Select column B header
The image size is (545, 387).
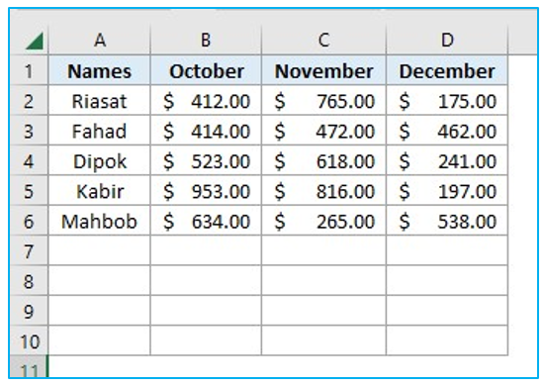click(206, 40)
